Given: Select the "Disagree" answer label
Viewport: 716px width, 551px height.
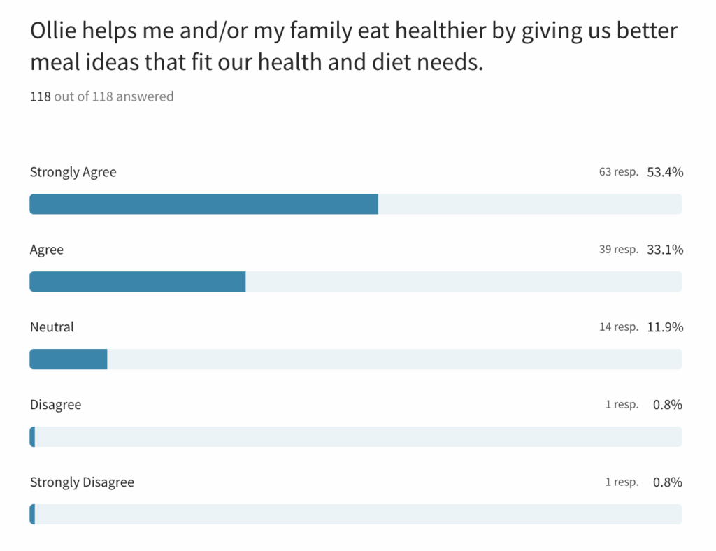Looking at the screenshot, I should (55, 405).
